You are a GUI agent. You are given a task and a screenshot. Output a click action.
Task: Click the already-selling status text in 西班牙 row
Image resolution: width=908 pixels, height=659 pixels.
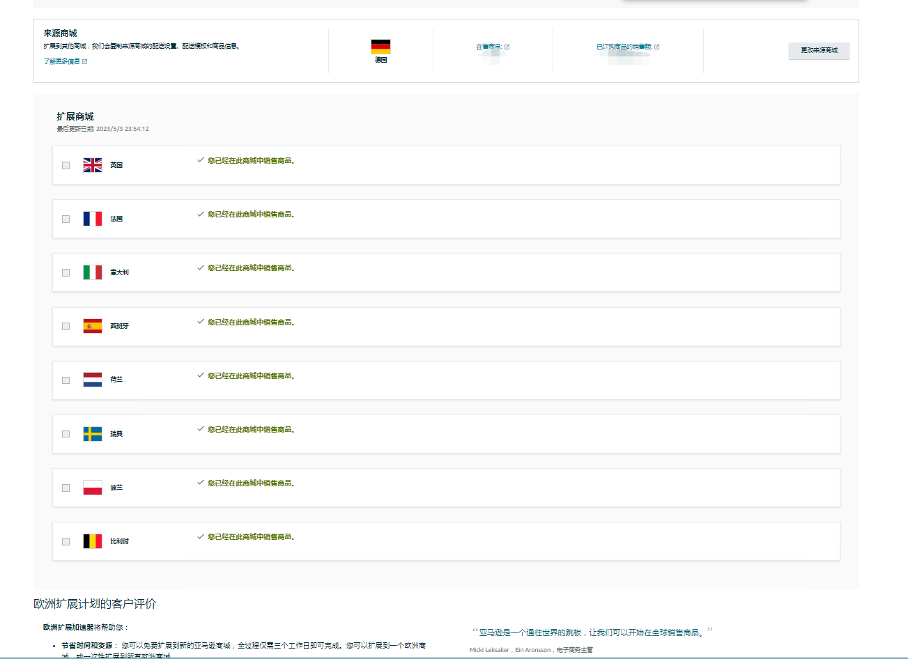coord(251,323)
